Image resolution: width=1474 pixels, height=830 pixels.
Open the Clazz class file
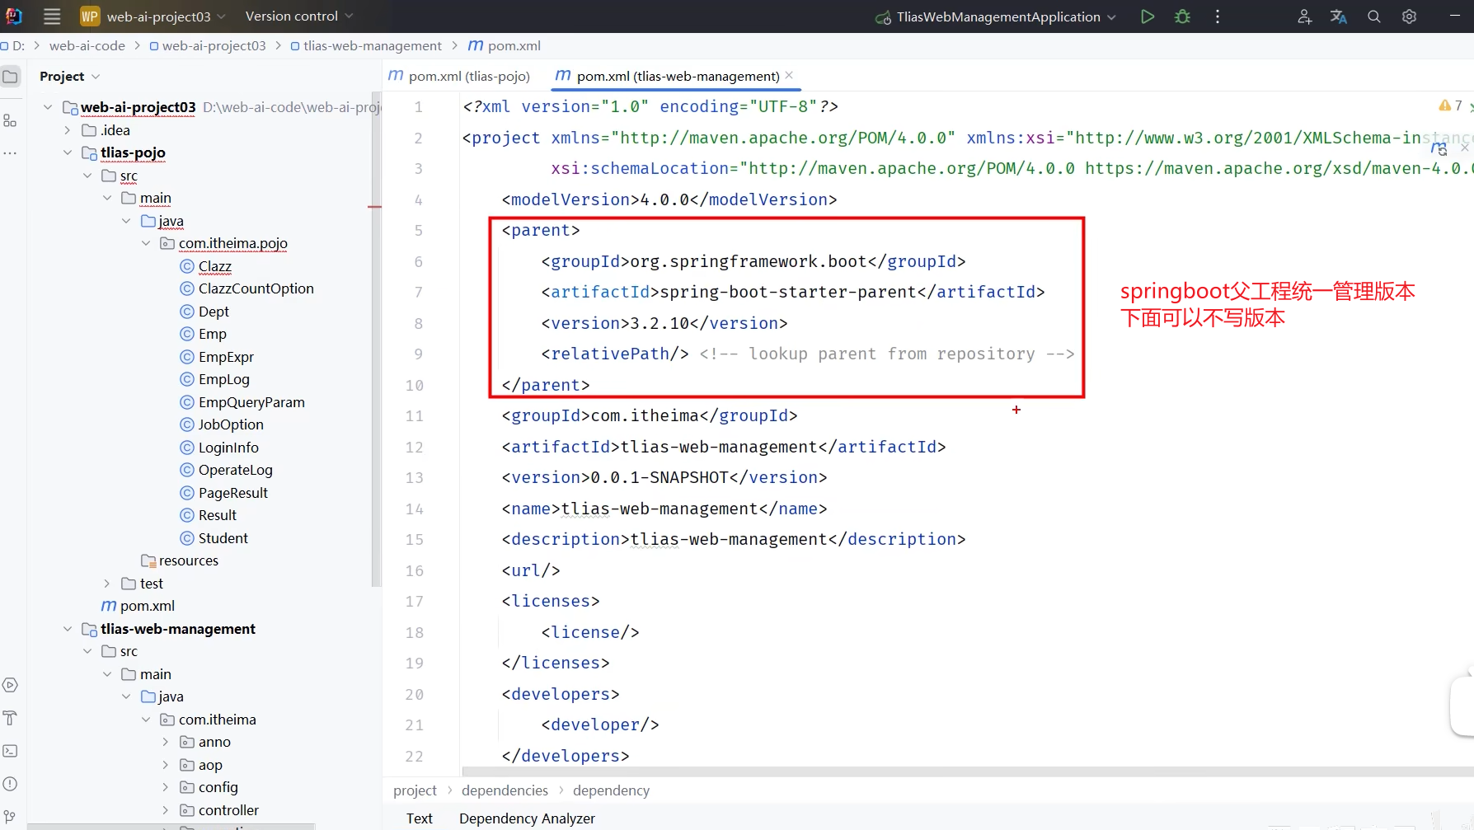coord(215,266)
